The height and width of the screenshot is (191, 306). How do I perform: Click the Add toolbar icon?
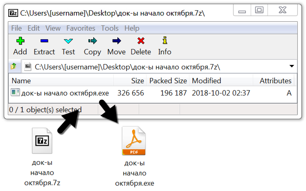[20, 41]
